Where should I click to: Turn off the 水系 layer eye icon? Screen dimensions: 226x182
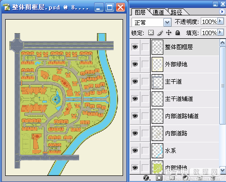click(x=135, y=151)
